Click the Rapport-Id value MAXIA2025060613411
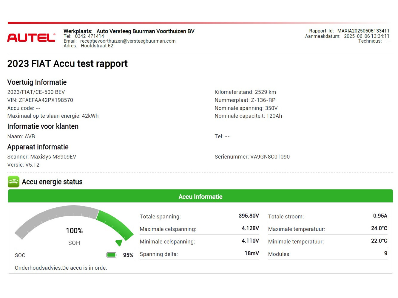 coord(363,31)
